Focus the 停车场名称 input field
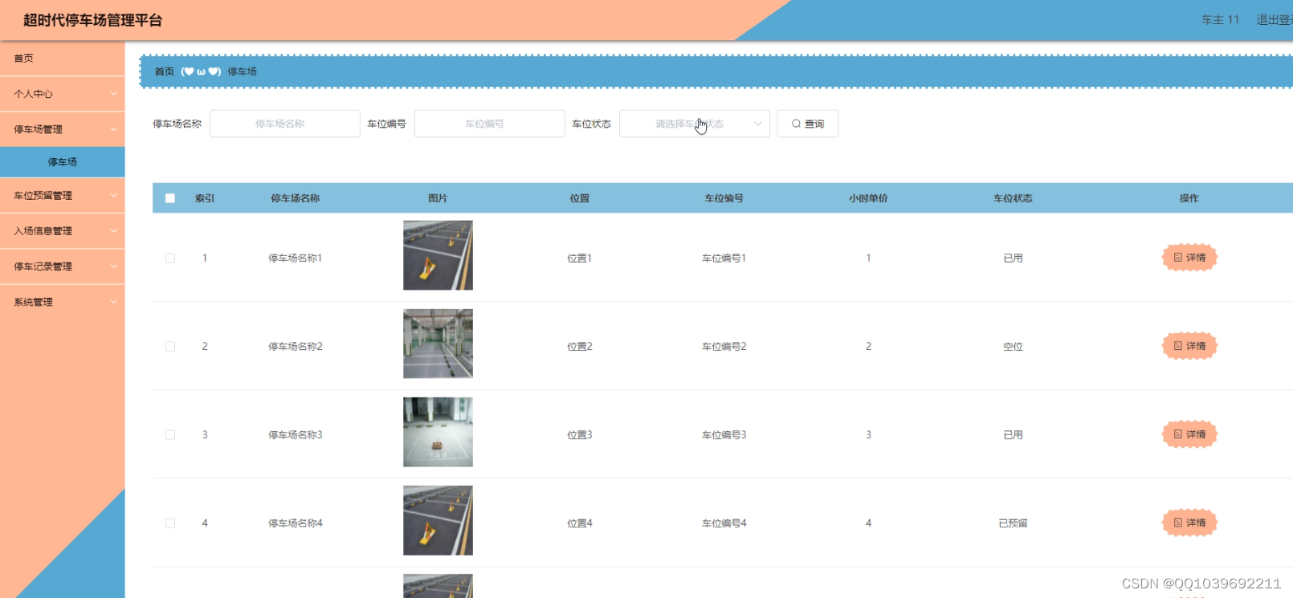1293x598 pixels. [x=284, y=124]
